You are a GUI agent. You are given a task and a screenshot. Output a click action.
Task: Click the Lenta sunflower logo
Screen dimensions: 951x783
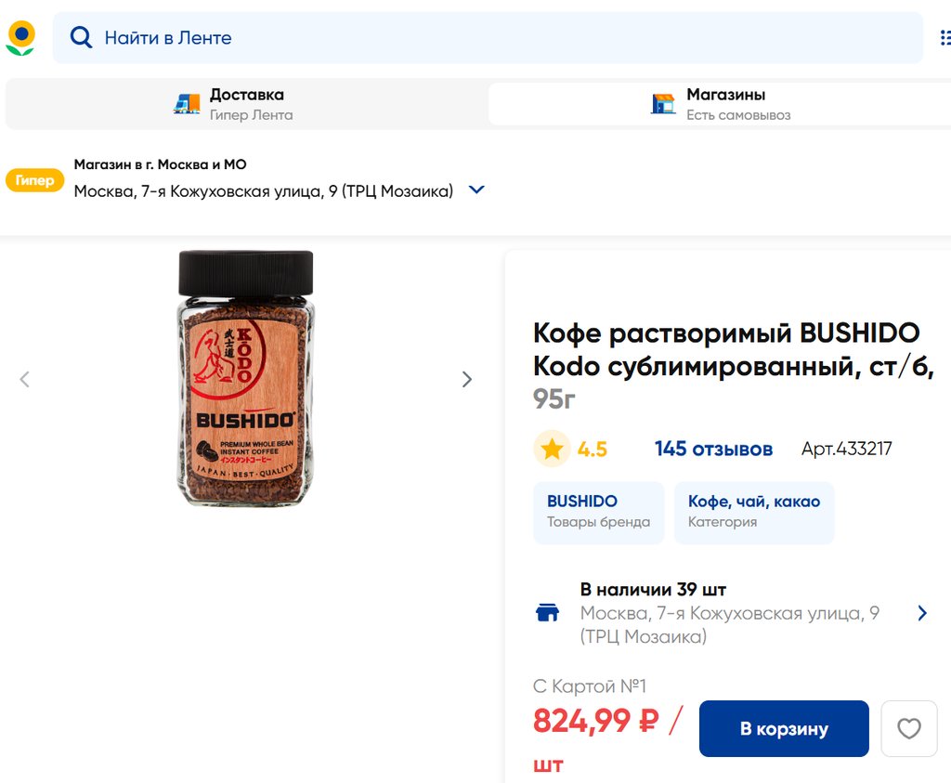20,38
